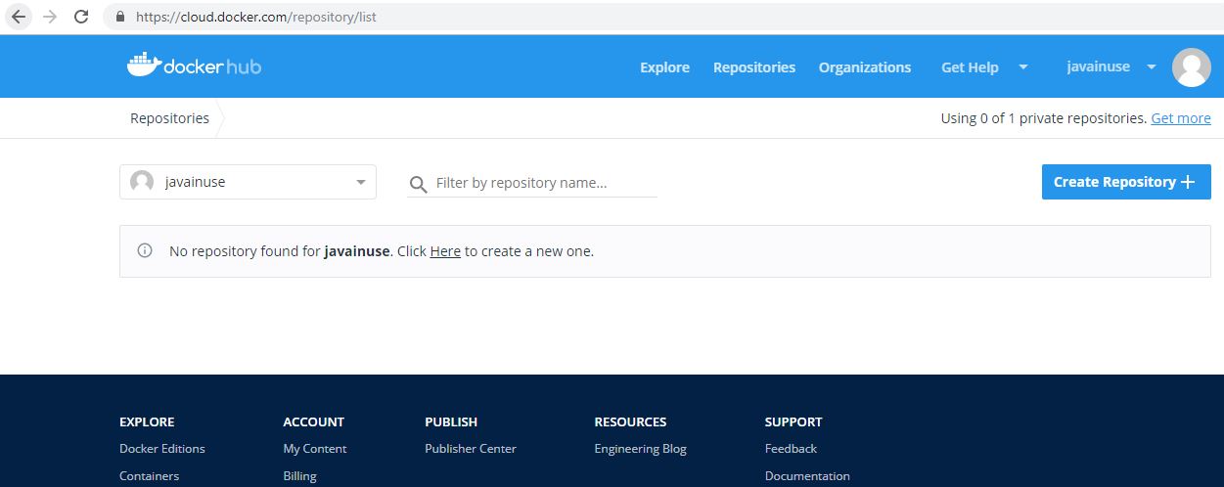Click the Here link to create repository
The height and width of the screenshot is (487, 1224).
point(445,251)
